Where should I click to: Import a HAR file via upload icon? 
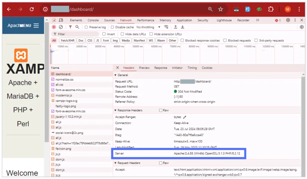(175, 27)
